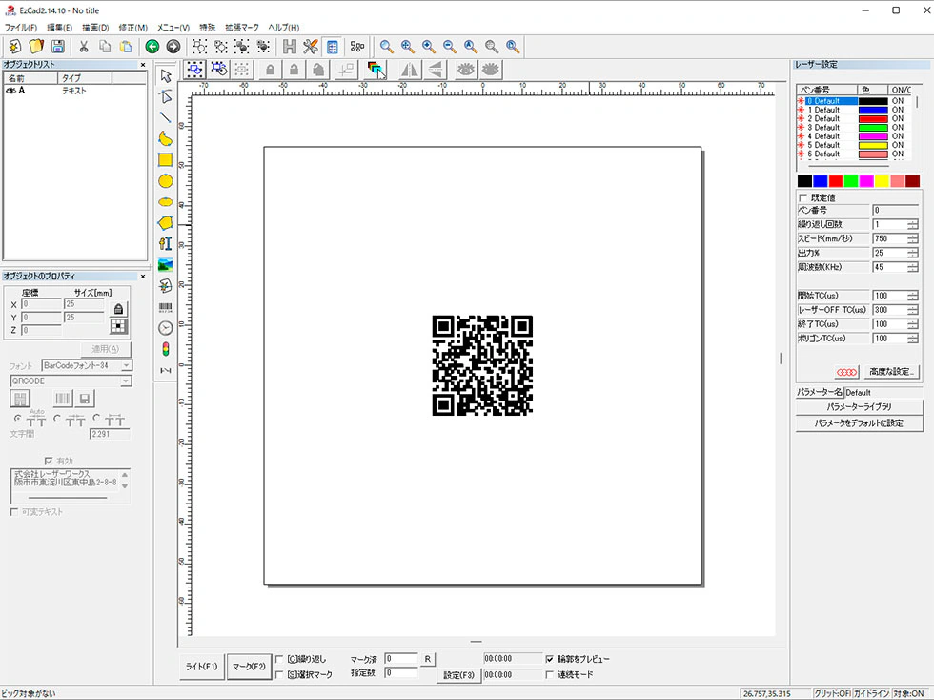Click the 設定(F3) button

point(458,675)
